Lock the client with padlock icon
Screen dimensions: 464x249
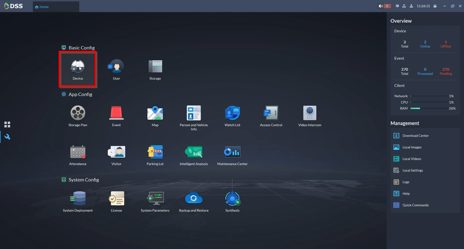435,6
